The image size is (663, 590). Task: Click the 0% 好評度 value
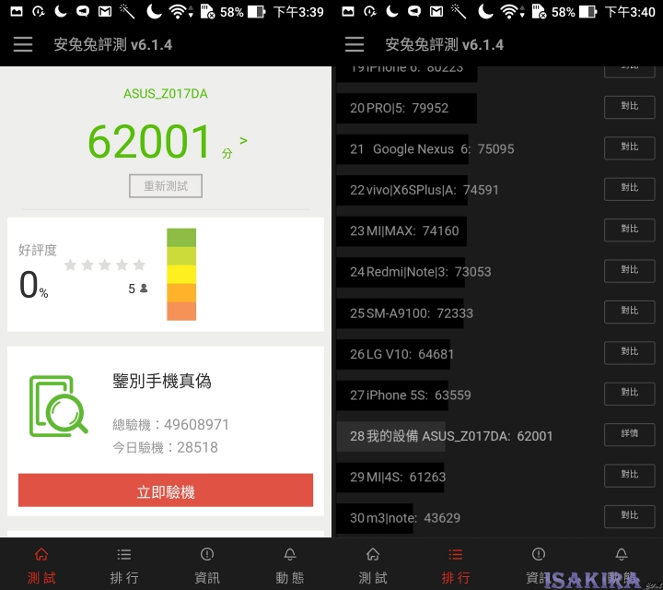click(x=33, y=285)
